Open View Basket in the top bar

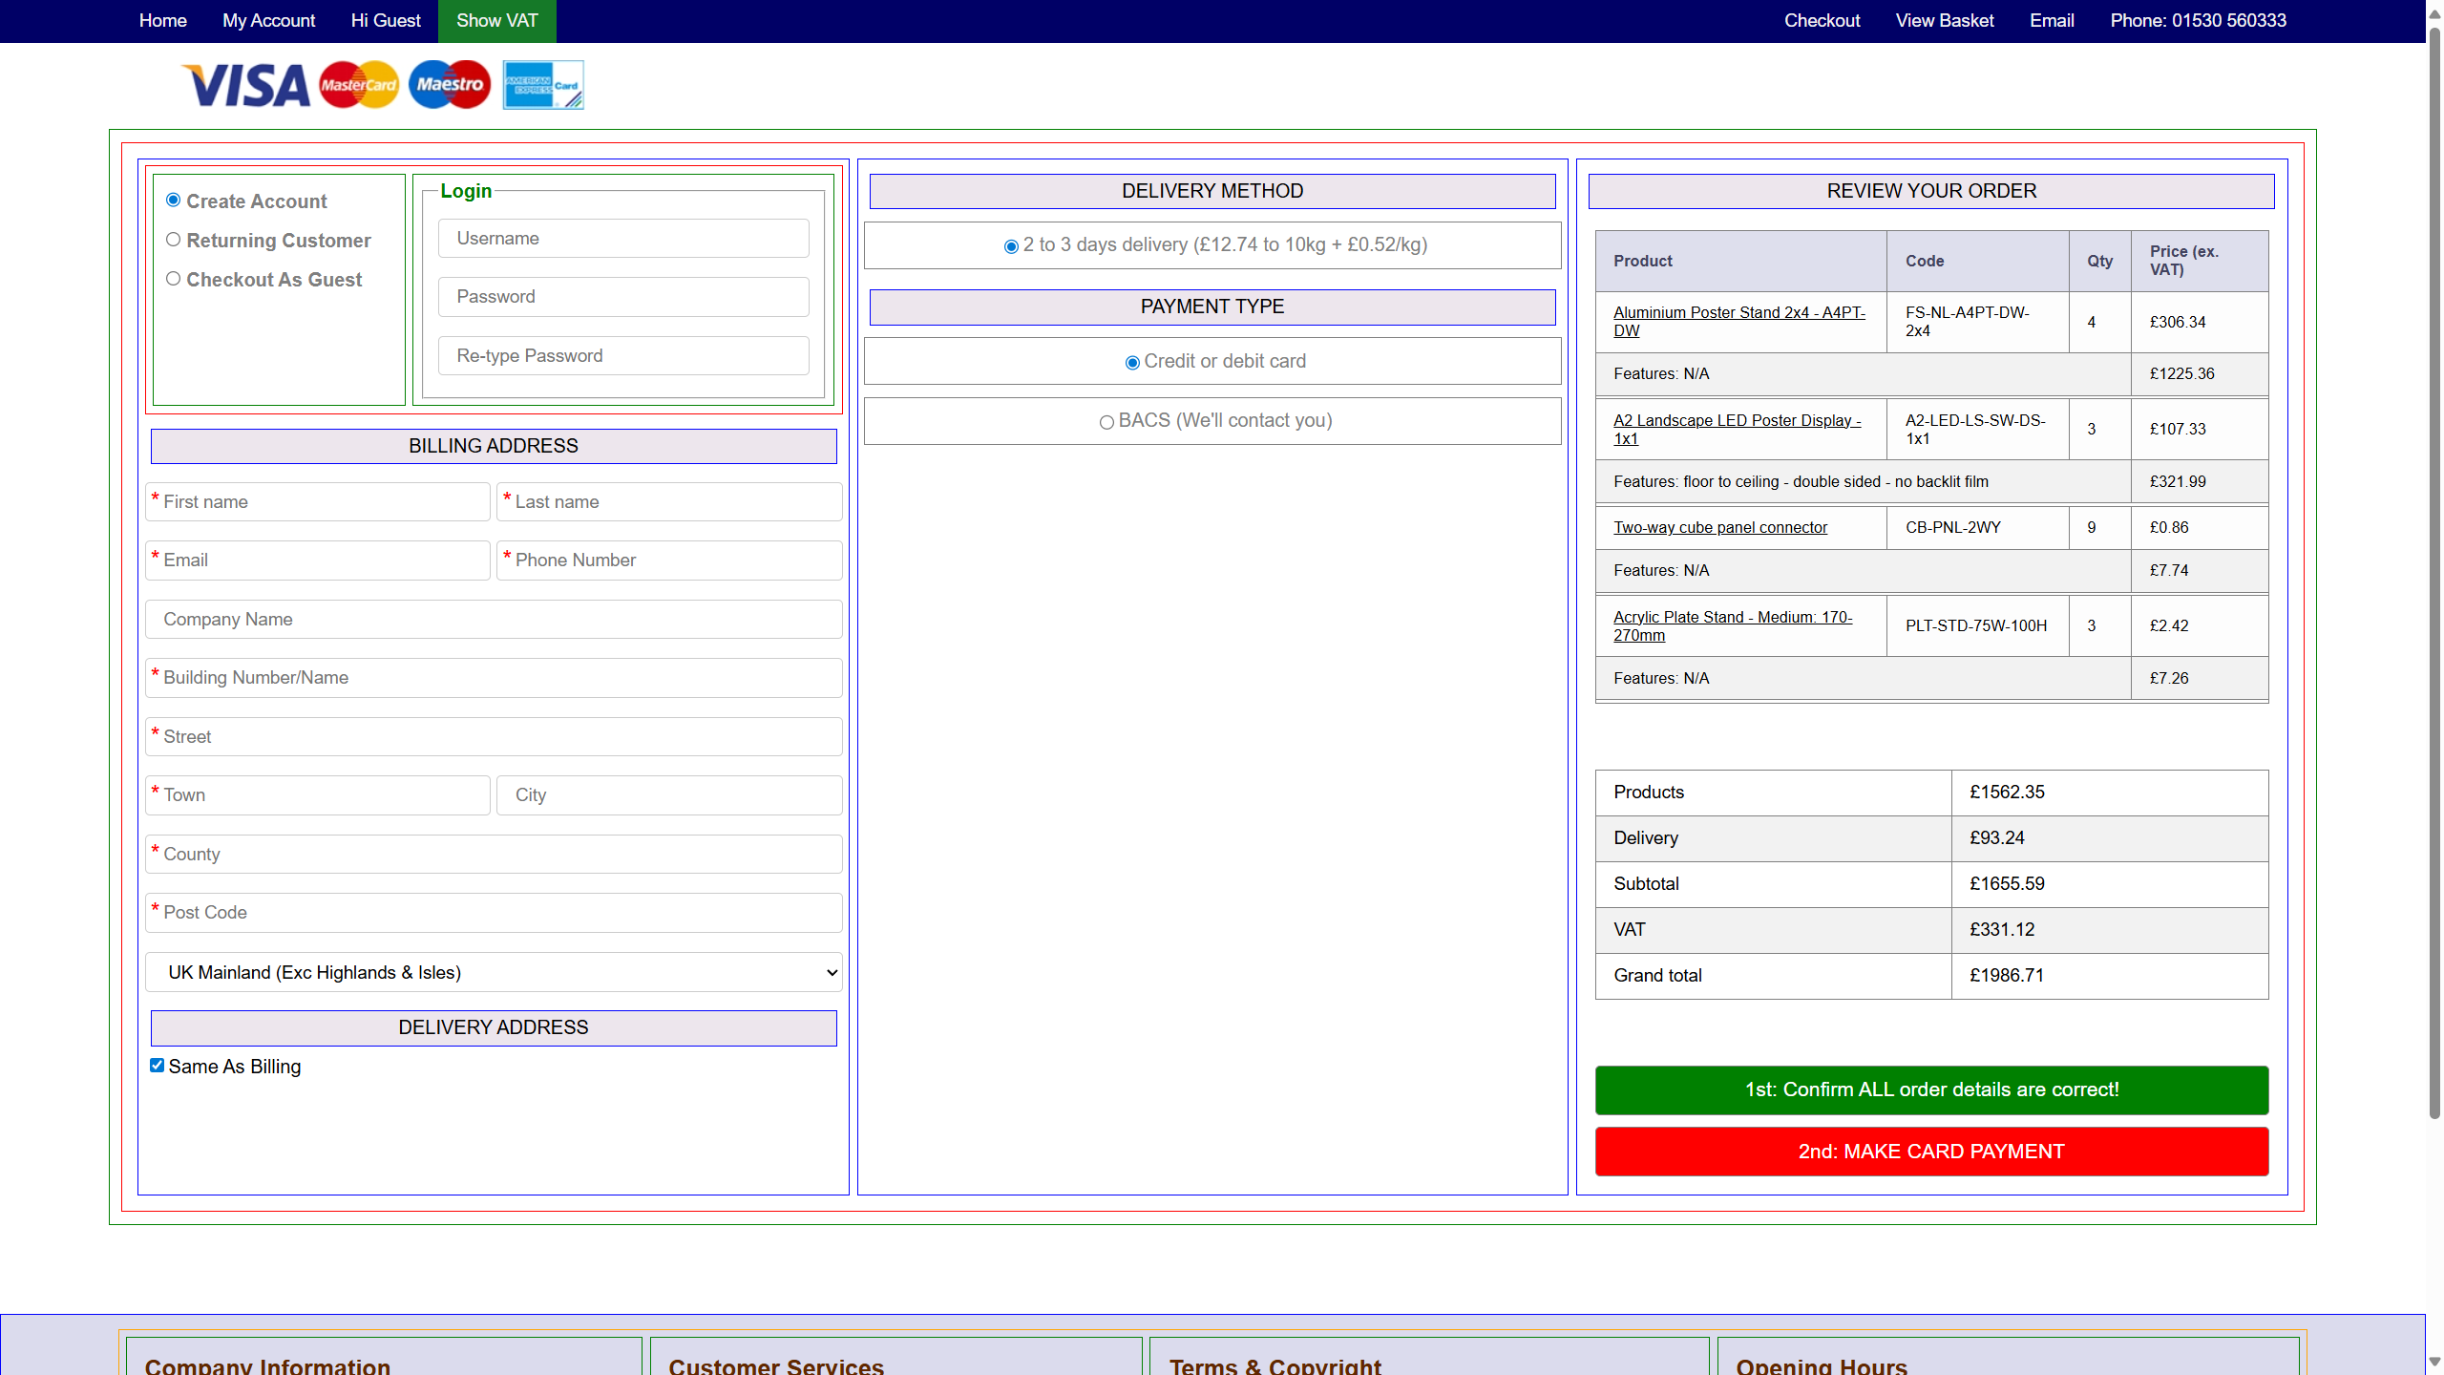tap(1944, 21)
